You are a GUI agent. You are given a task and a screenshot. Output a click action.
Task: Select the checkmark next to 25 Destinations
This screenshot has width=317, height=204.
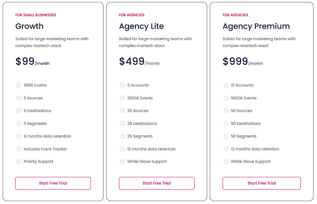(x=122, y=123)
